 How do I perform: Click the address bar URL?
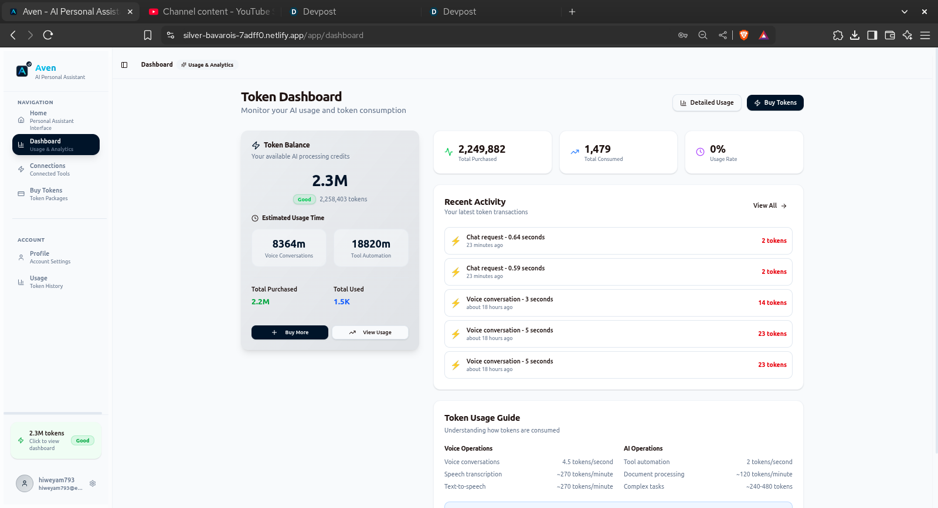point(273,35)
